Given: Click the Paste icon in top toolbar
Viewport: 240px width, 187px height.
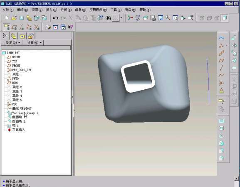Looking at the screenshot, I should (x=86, y=18).
